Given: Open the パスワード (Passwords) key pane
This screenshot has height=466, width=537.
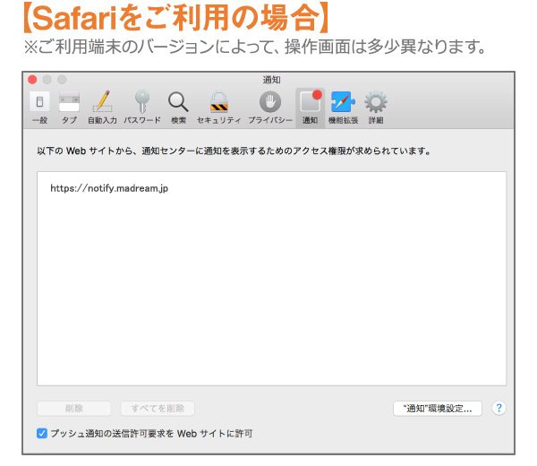Looking at the screenshot, I should point(142,108).
